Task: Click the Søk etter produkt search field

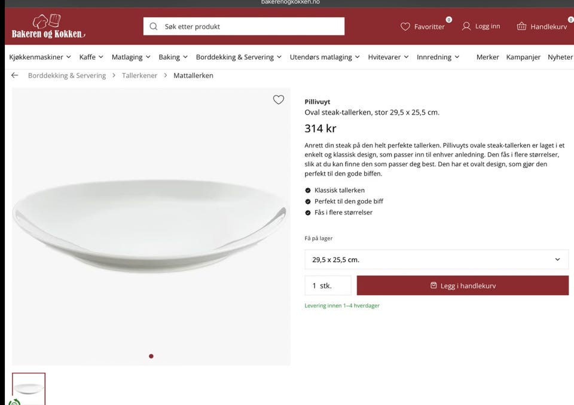Action: [251, 26]
